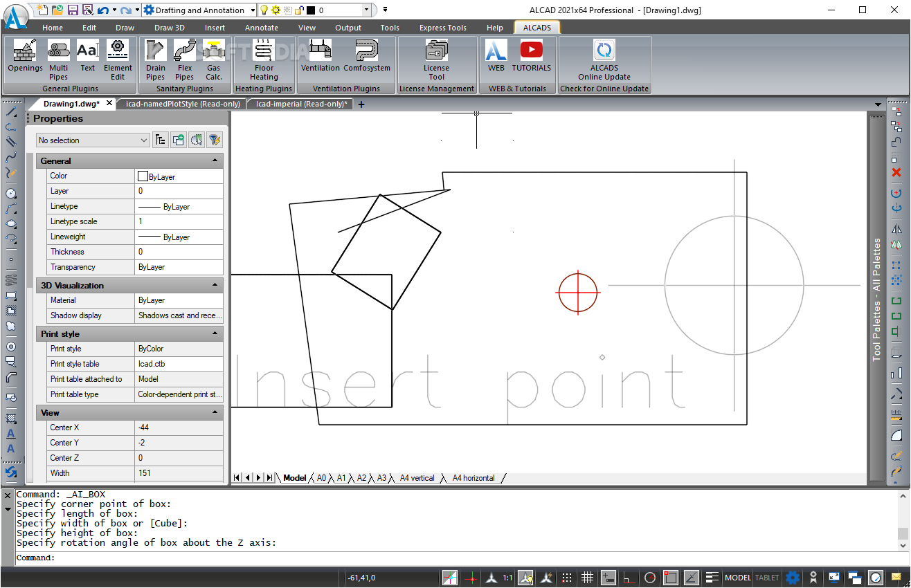Open the quick access toolbar customize arrow
Image resolution: width=911 pixels, height=588 pixels.
click(x=385, y=10)
